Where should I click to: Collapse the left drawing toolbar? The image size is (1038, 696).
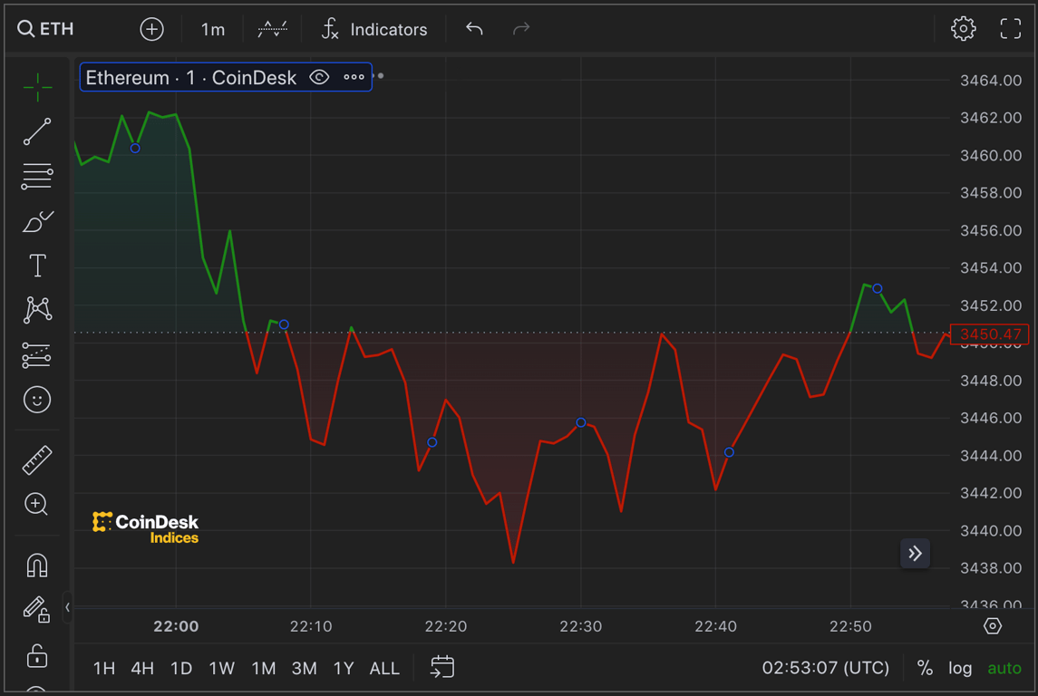pyautogui.click(x=67, y=606)
